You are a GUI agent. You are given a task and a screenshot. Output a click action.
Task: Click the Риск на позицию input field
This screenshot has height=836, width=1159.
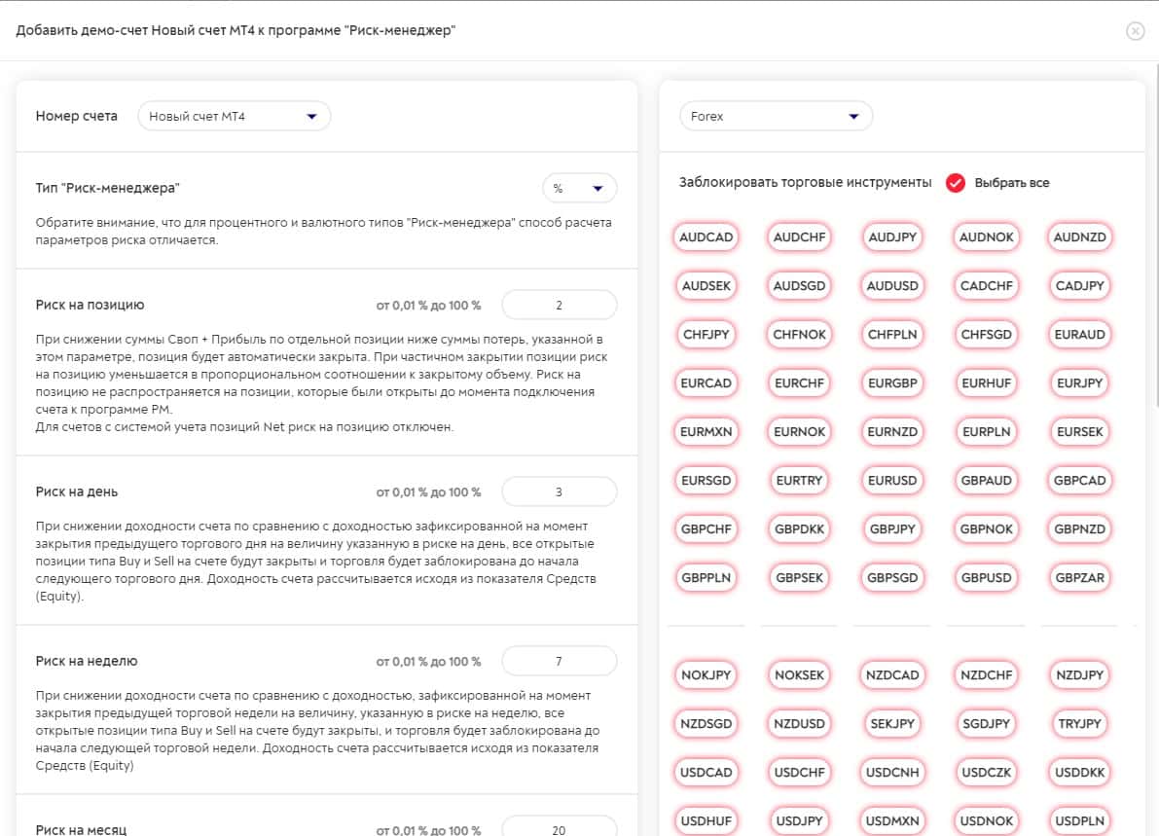559,306
